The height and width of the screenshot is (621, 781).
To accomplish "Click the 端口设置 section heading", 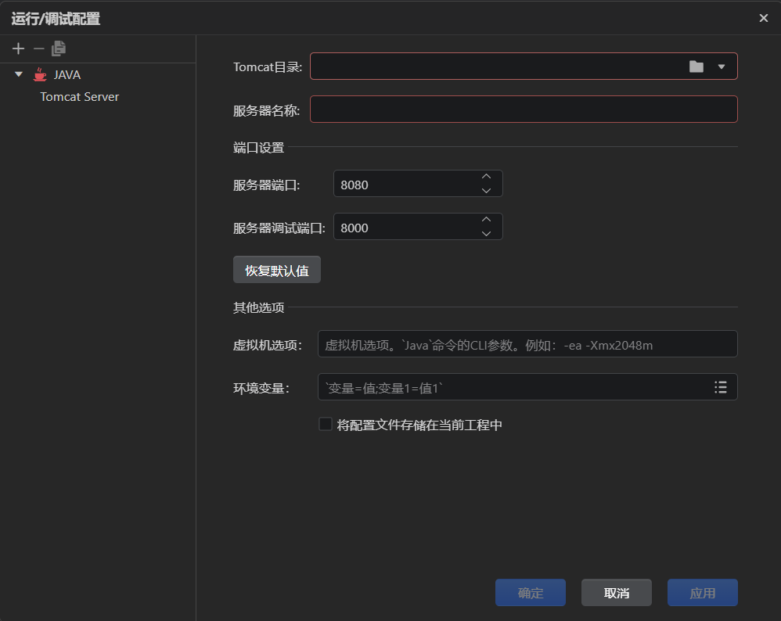I will click(x=258, y=147).
